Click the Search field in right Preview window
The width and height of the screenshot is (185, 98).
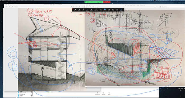[x=175, y=7]
